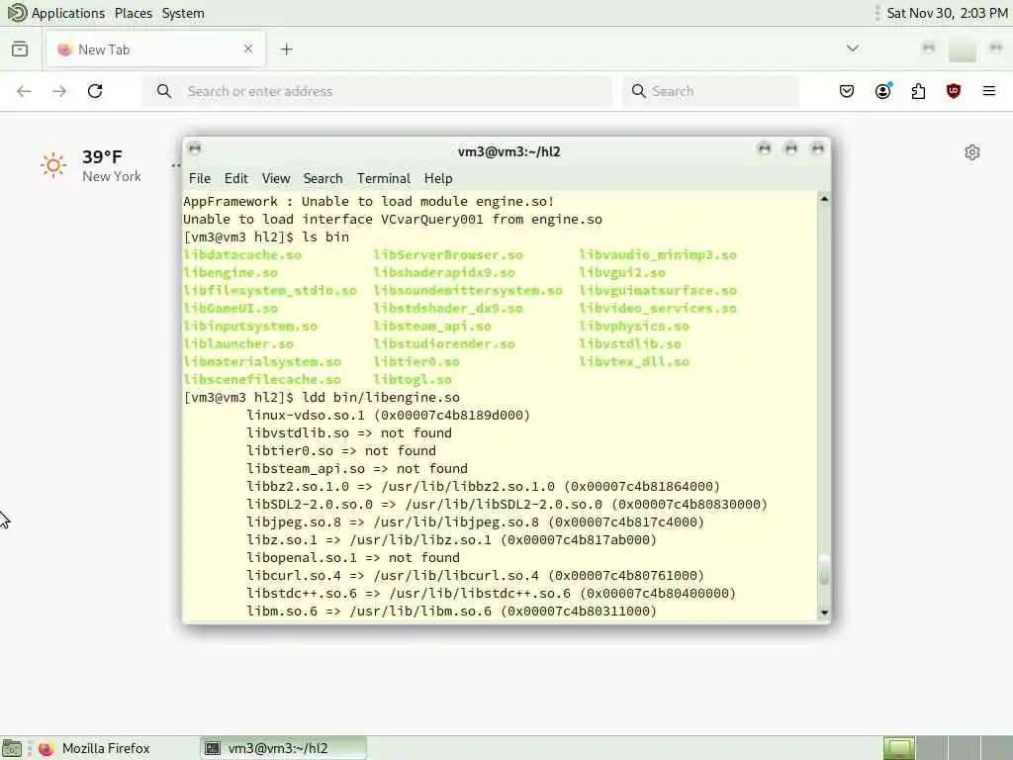Open a new tab with plus button
This screenshot has height=760, width=1013.
pyautogui.click(x=286, y=49)
